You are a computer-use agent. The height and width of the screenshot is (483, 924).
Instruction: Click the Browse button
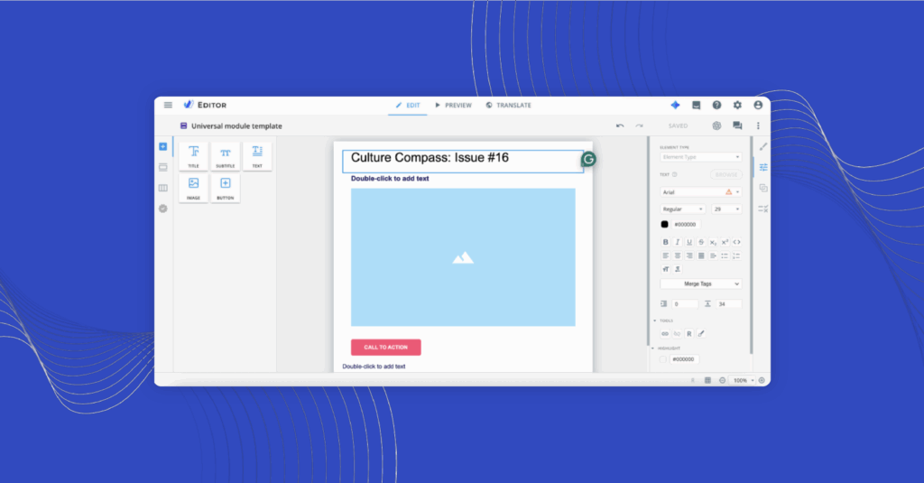coord(725,174)
